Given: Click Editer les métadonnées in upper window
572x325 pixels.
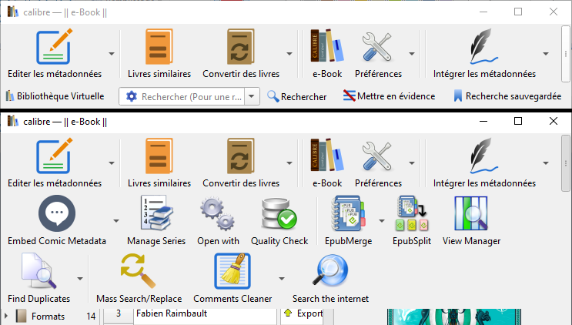Looking at the screenshot, I should pyautogui.click(x=55, y=54).
